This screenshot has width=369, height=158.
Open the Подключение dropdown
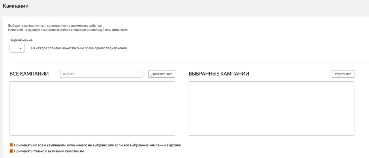coord(17,48)
